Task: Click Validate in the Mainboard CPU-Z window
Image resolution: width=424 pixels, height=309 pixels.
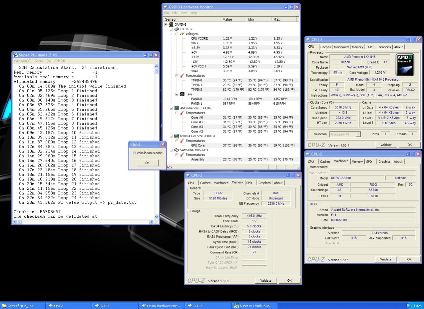Action: coord(386,259)
